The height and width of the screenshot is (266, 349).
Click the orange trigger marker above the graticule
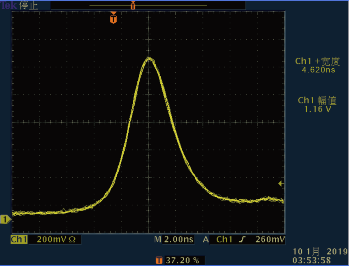tap(113, 19)
